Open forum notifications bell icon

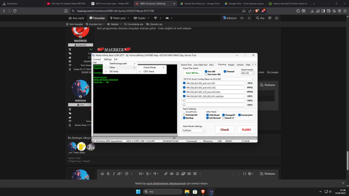[x=249, y=18]
